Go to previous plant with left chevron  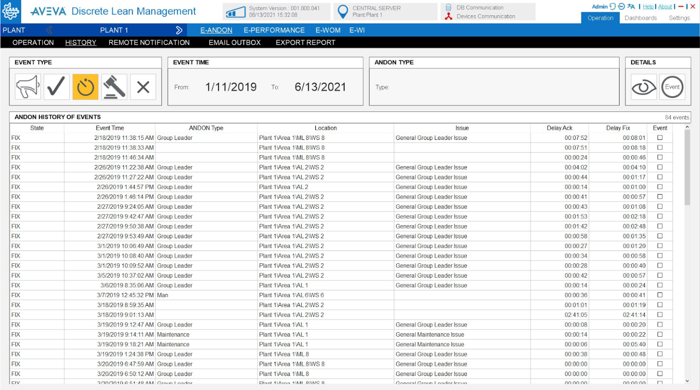pyautogui.click(x=49, y=30)
